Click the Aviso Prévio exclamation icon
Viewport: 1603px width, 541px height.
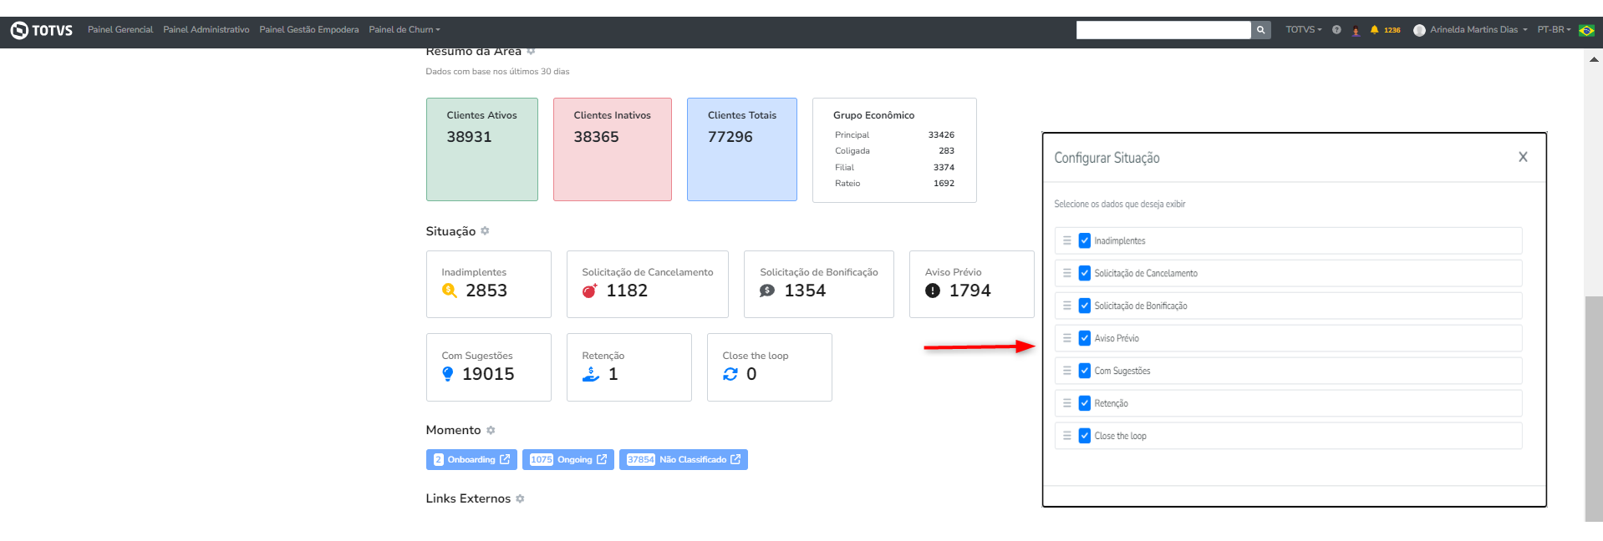coord(933,291)
